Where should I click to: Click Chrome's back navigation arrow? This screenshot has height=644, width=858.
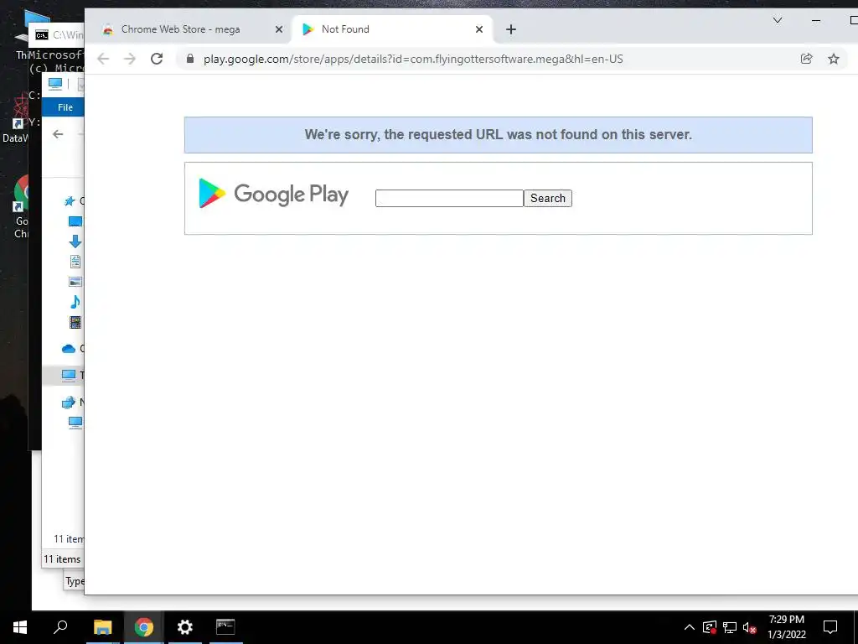103,59
